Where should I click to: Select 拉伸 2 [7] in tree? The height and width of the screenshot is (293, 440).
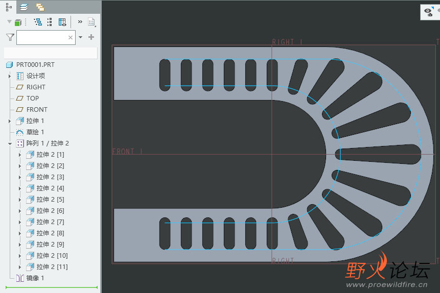pos(50,222)
